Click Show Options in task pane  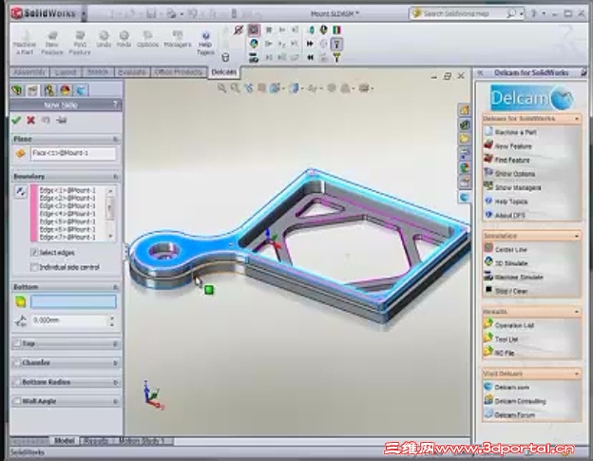pyautogui.click(x=515, y=174)
